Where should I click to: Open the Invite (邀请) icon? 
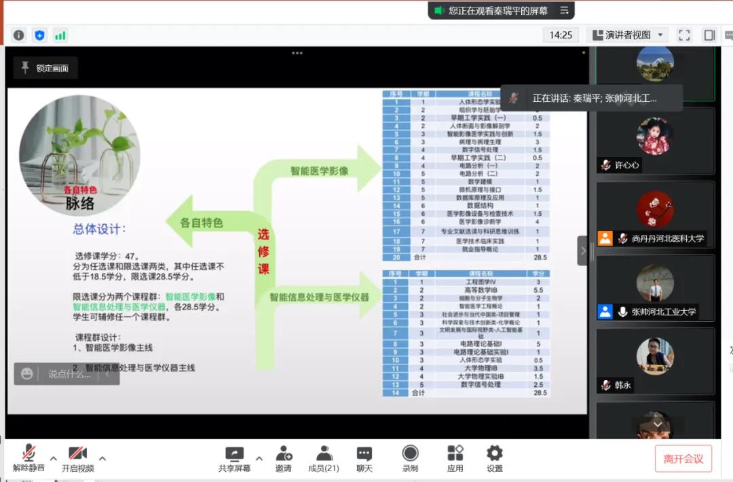[284, 458]
